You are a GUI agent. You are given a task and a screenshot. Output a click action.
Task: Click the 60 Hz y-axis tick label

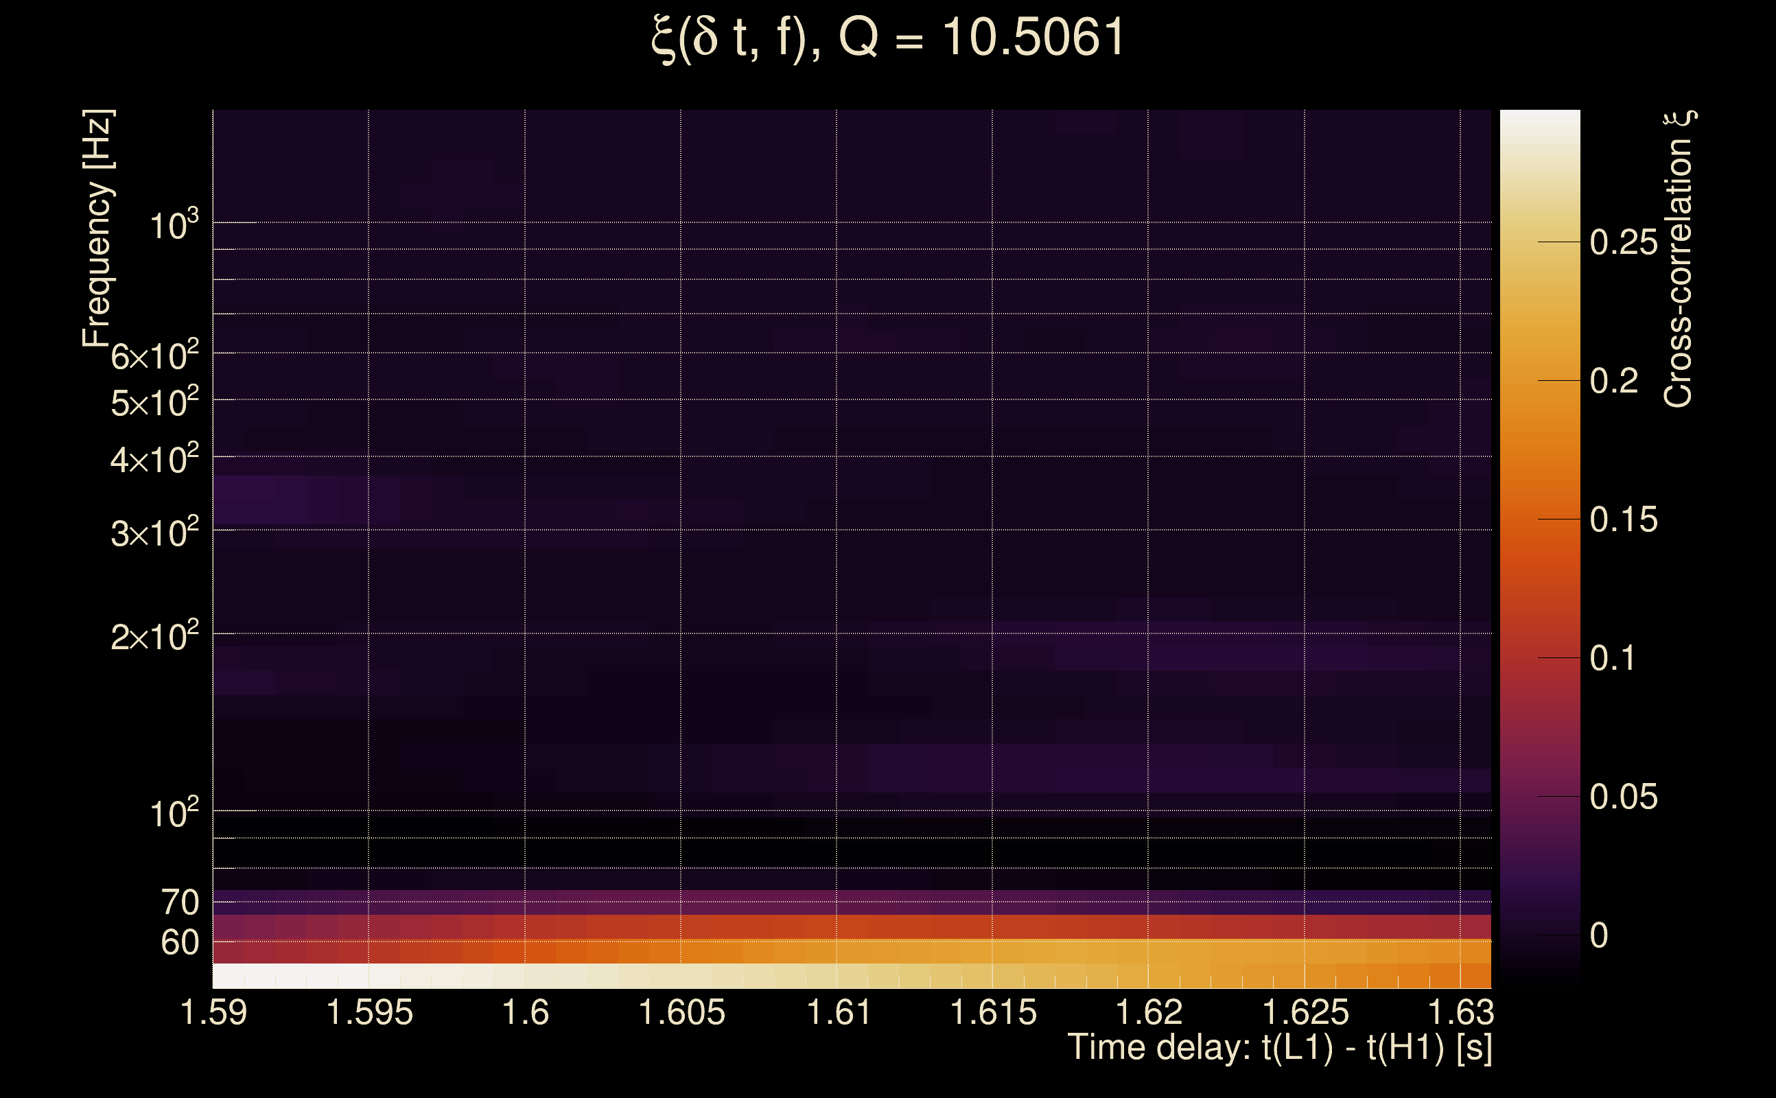[x=179, y=943]
